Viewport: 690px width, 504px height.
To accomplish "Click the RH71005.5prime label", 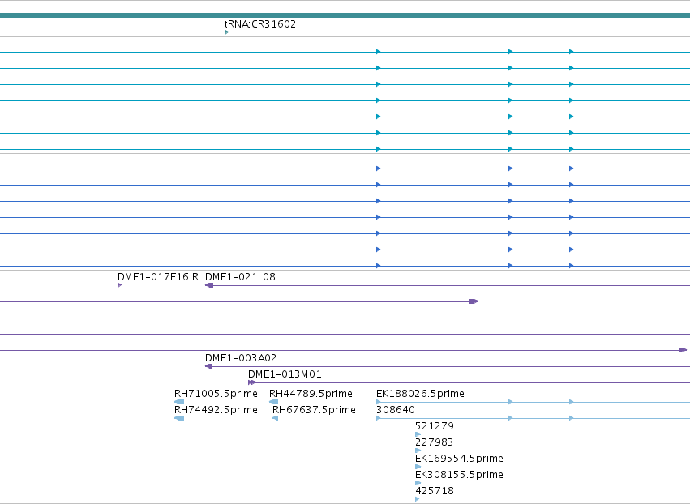I will pyautogui.click(x=216, y=393).
